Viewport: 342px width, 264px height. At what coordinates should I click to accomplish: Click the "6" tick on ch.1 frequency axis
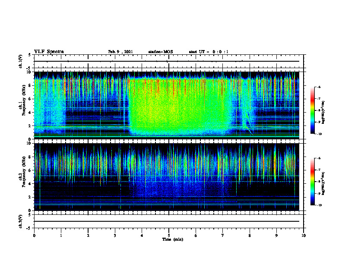pyautogui.click(x=30, y=99)
